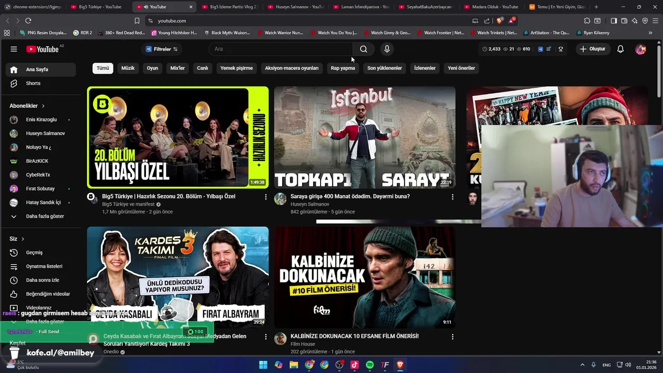The width and height of the screenshot is (663, 373).
Task: Open options menu for Saraya girişə video
Action: [x=453, y=197]
